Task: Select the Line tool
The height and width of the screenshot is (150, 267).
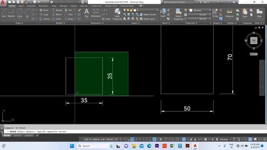Action: pos(4,13)
